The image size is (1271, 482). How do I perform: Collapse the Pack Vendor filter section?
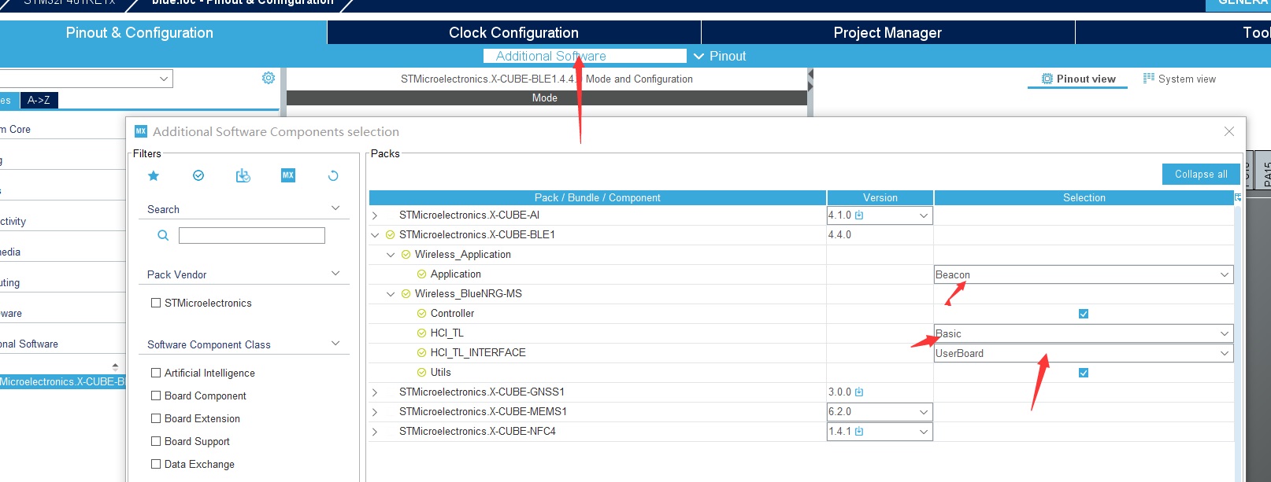click(x=335, y=274)
